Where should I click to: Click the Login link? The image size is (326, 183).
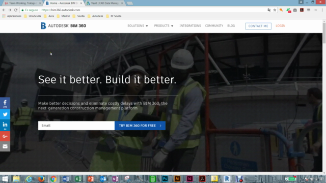point(281,26)
